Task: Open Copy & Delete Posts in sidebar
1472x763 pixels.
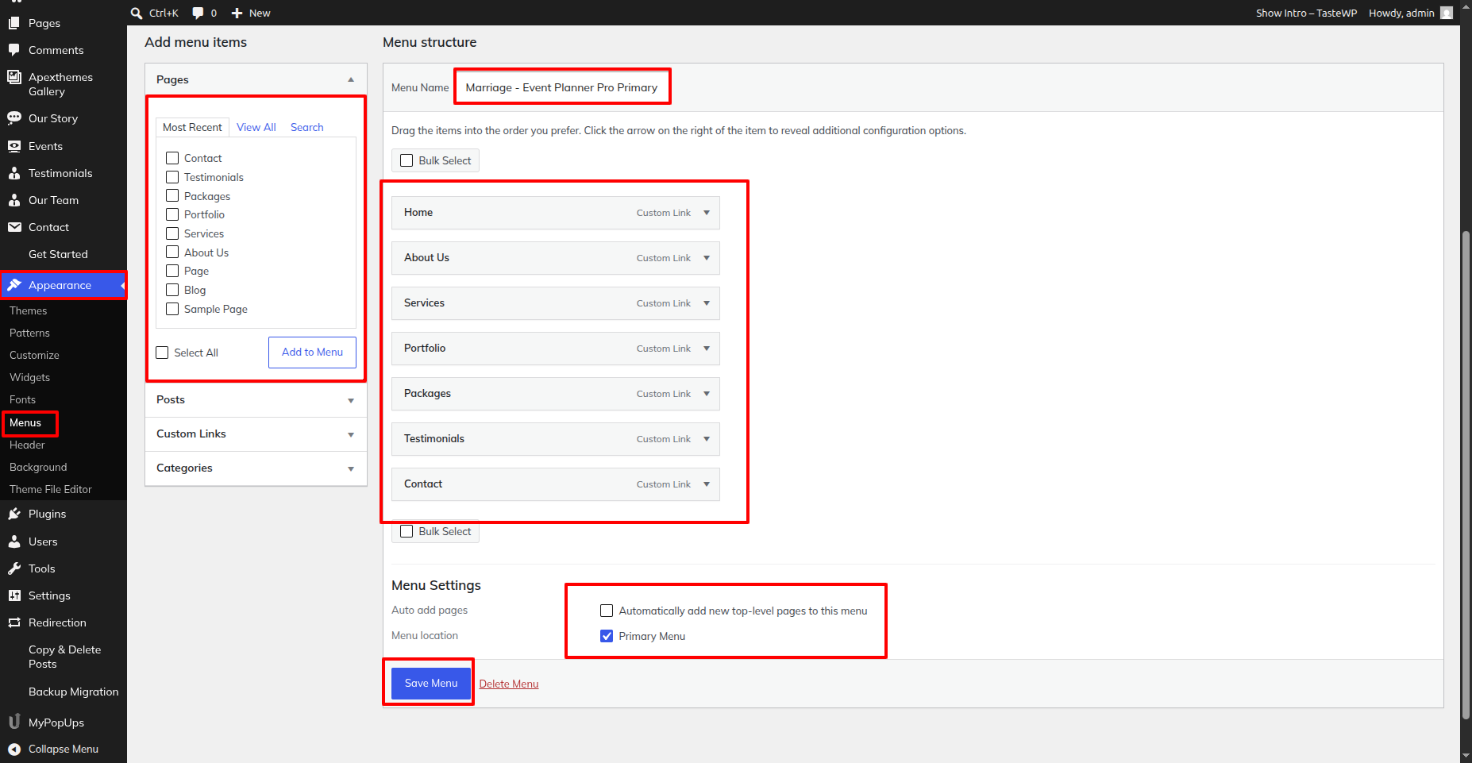Action: click(x=65, y=657)
